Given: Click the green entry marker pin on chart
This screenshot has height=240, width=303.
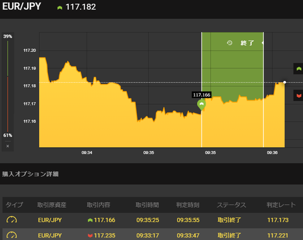Looking at the screenshot, I should tap(201, 105).
